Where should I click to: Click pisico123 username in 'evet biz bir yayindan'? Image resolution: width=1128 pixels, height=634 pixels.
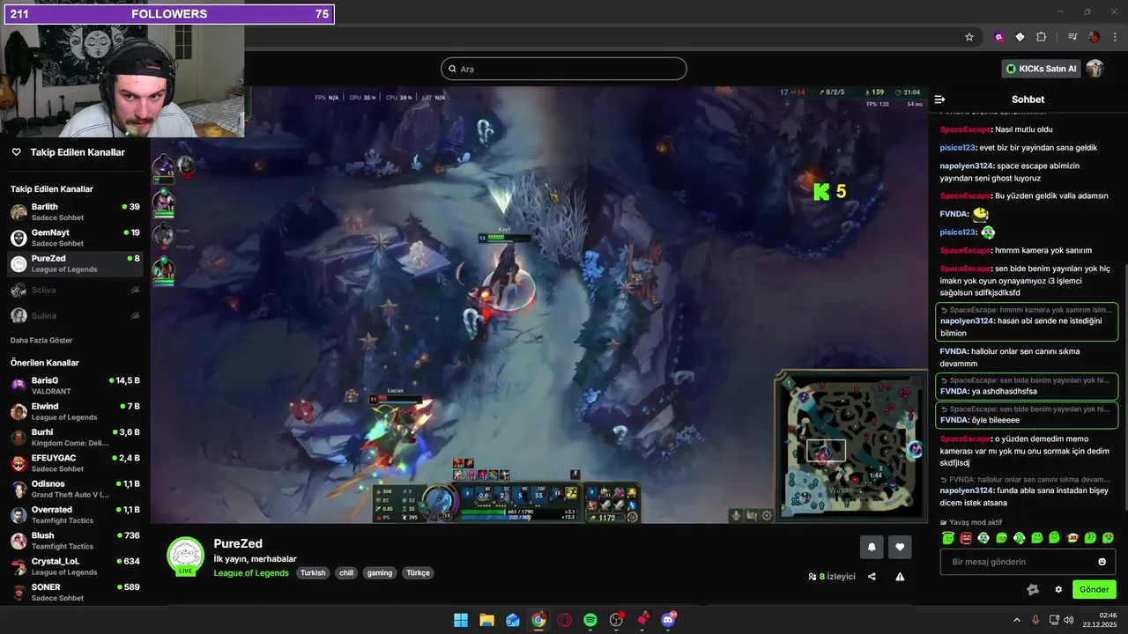958,148
